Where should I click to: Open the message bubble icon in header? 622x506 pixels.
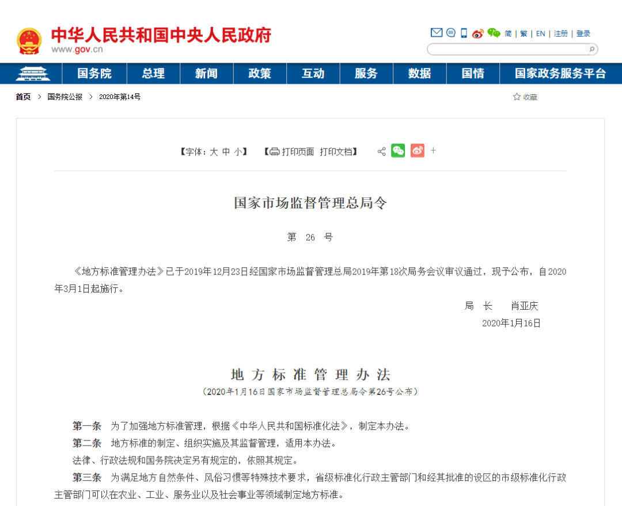click(x=450, y=33)
